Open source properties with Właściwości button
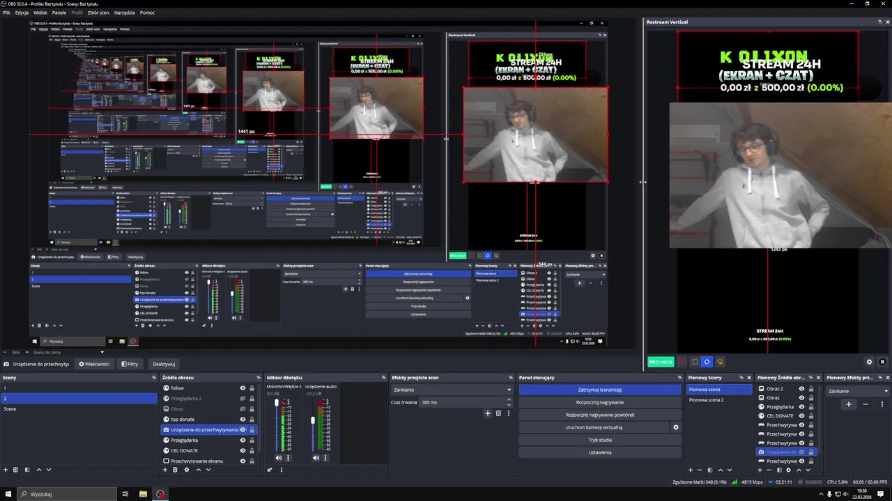This screenshot has width=892, height=501. (94, 364)
